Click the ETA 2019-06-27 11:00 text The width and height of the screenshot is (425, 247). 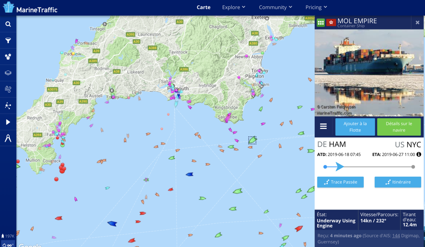(x=393, y=154)
